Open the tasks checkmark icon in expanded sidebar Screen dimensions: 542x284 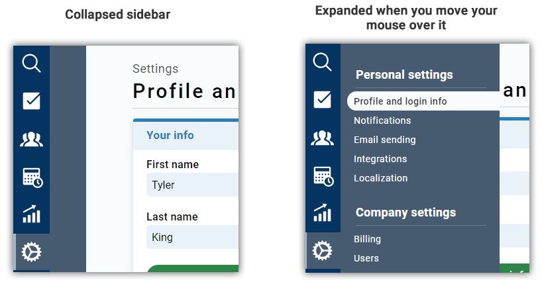(323, 100)
